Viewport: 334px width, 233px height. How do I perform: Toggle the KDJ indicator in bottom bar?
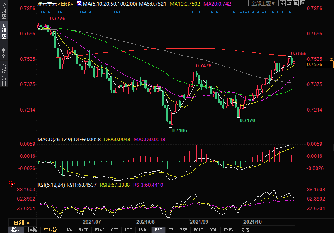tap(128, 230)
